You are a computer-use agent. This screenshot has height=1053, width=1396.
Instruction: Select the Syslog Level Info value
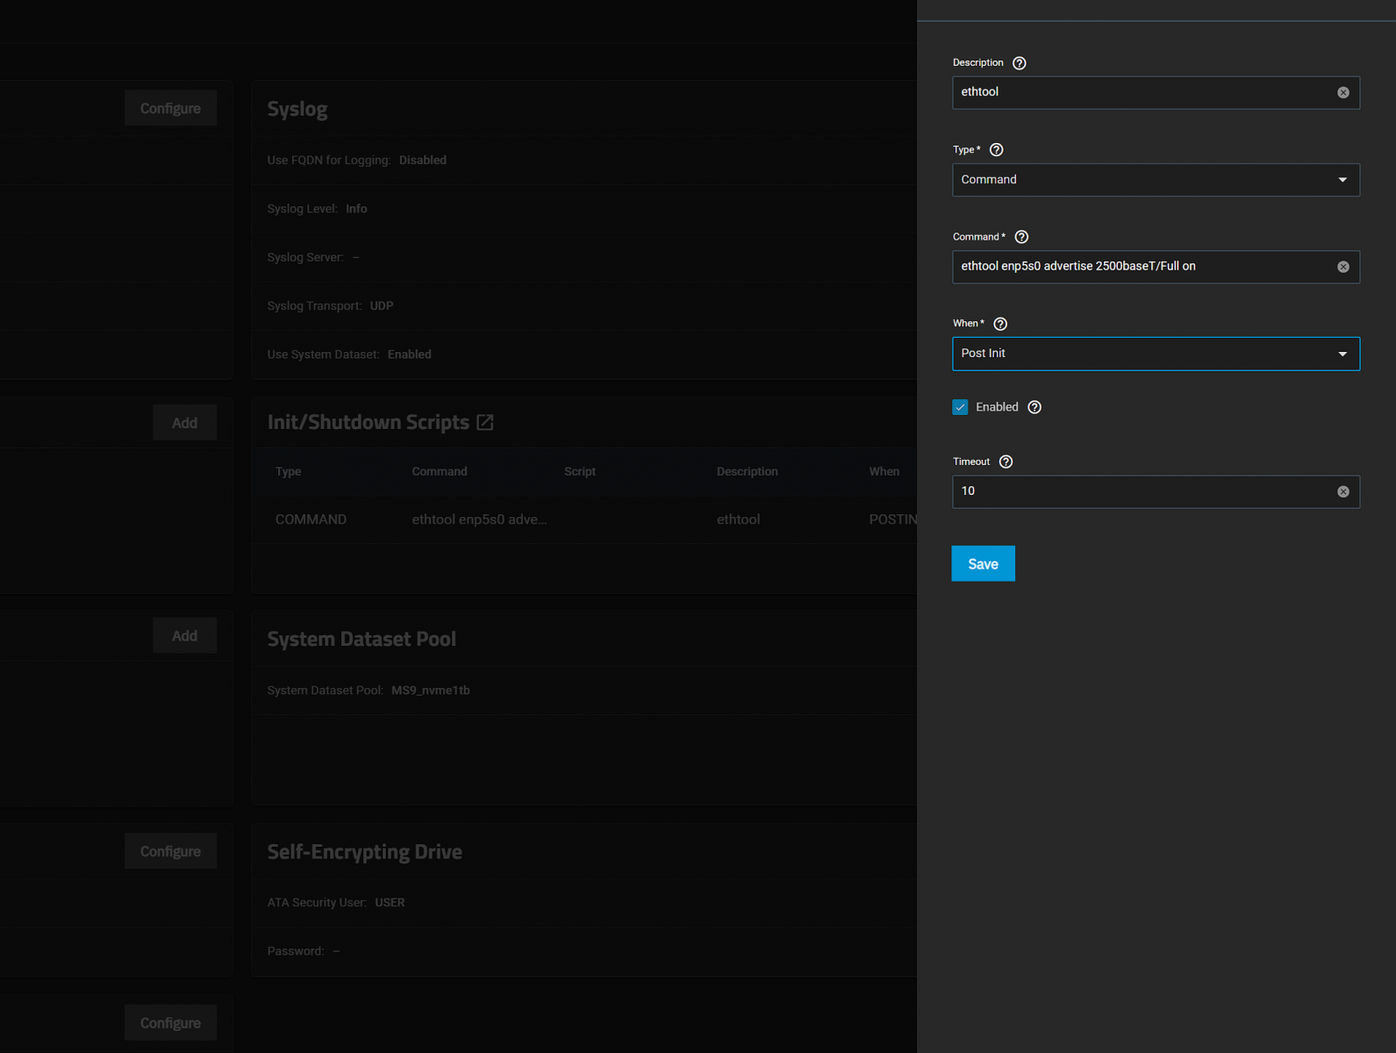coord(356,209)
